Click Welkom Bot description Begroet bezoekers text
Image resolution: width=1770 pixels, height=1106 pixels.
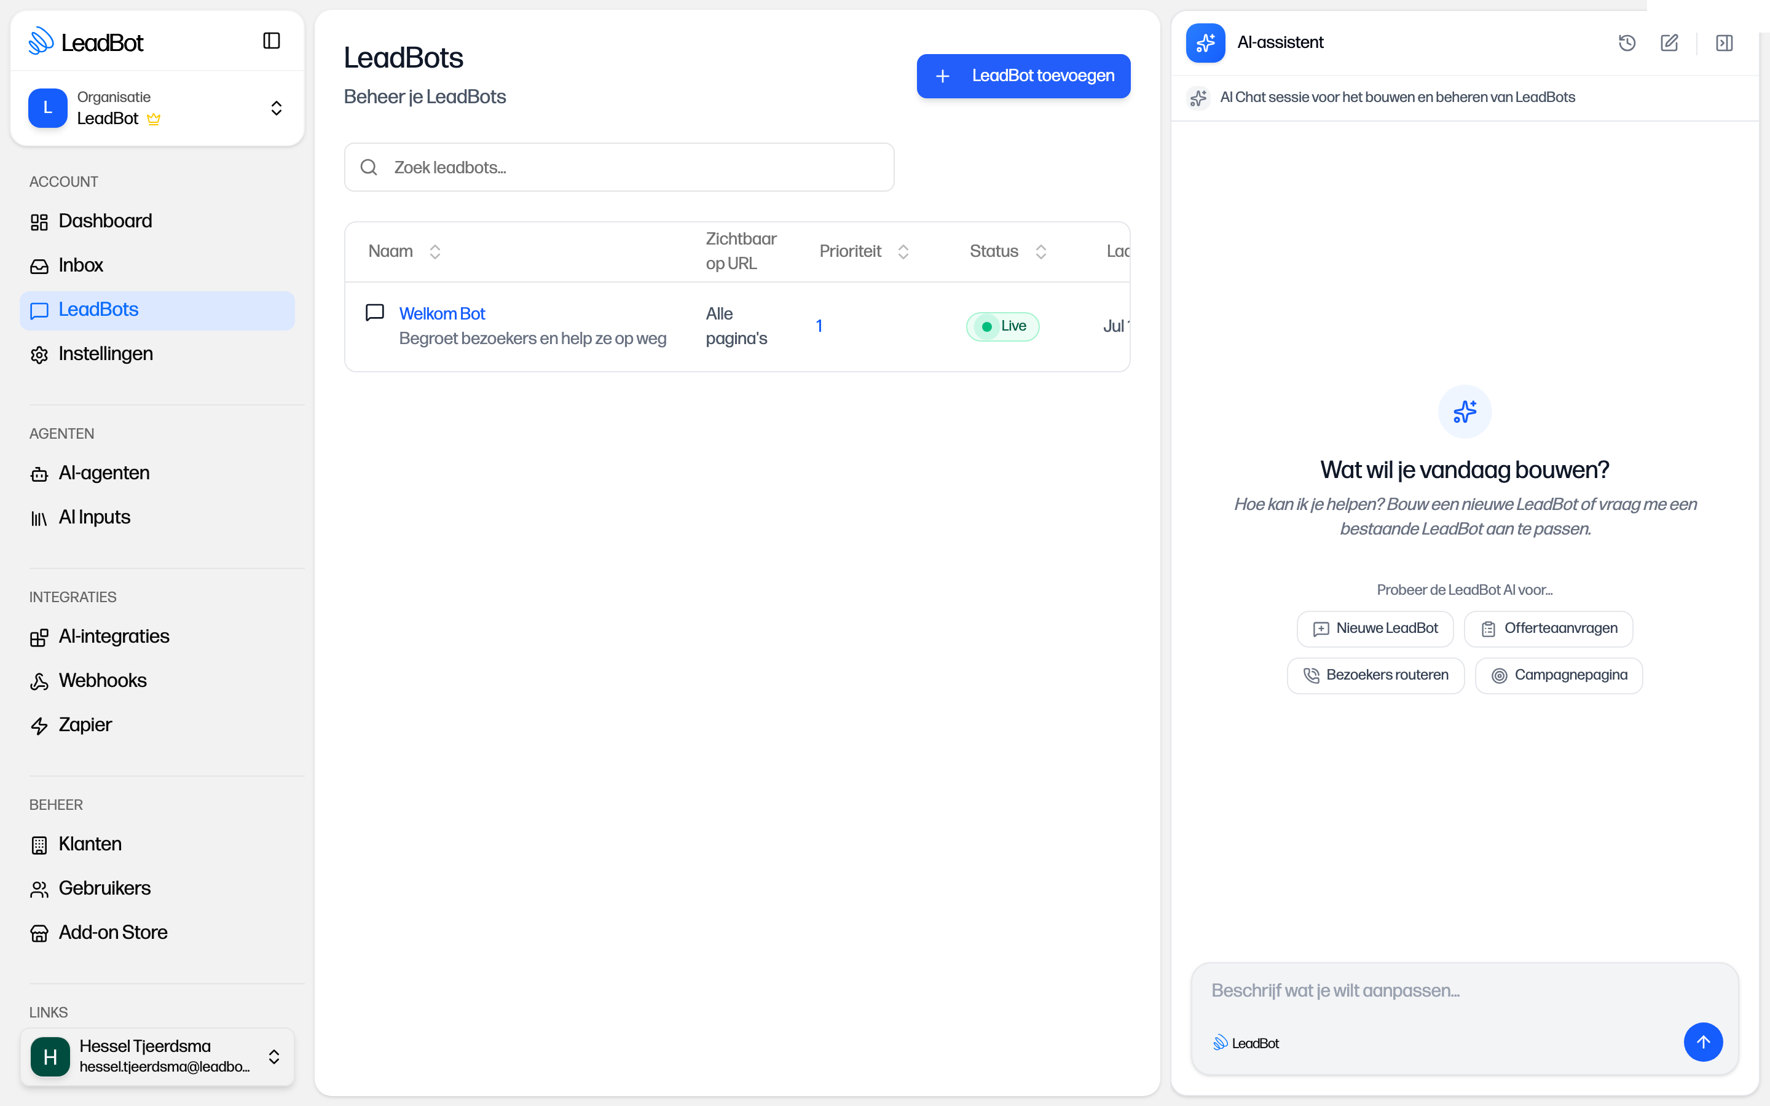click(x=532, y=339)
